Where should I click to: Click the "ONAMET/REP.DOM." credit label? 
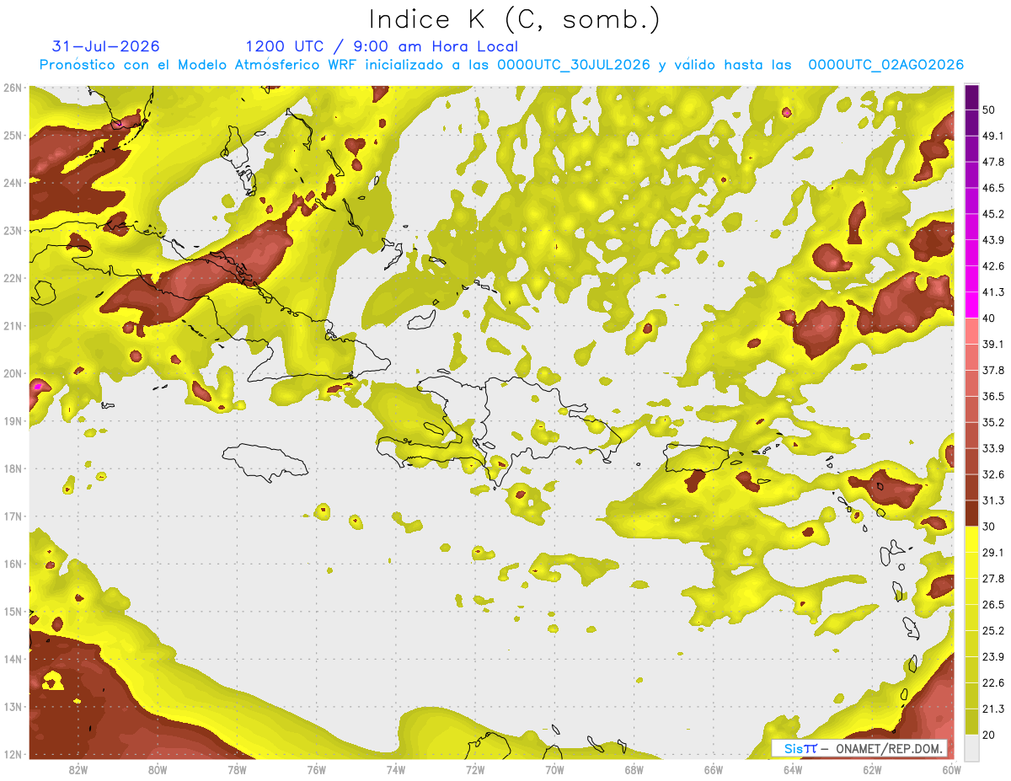(x=891, y=748)
